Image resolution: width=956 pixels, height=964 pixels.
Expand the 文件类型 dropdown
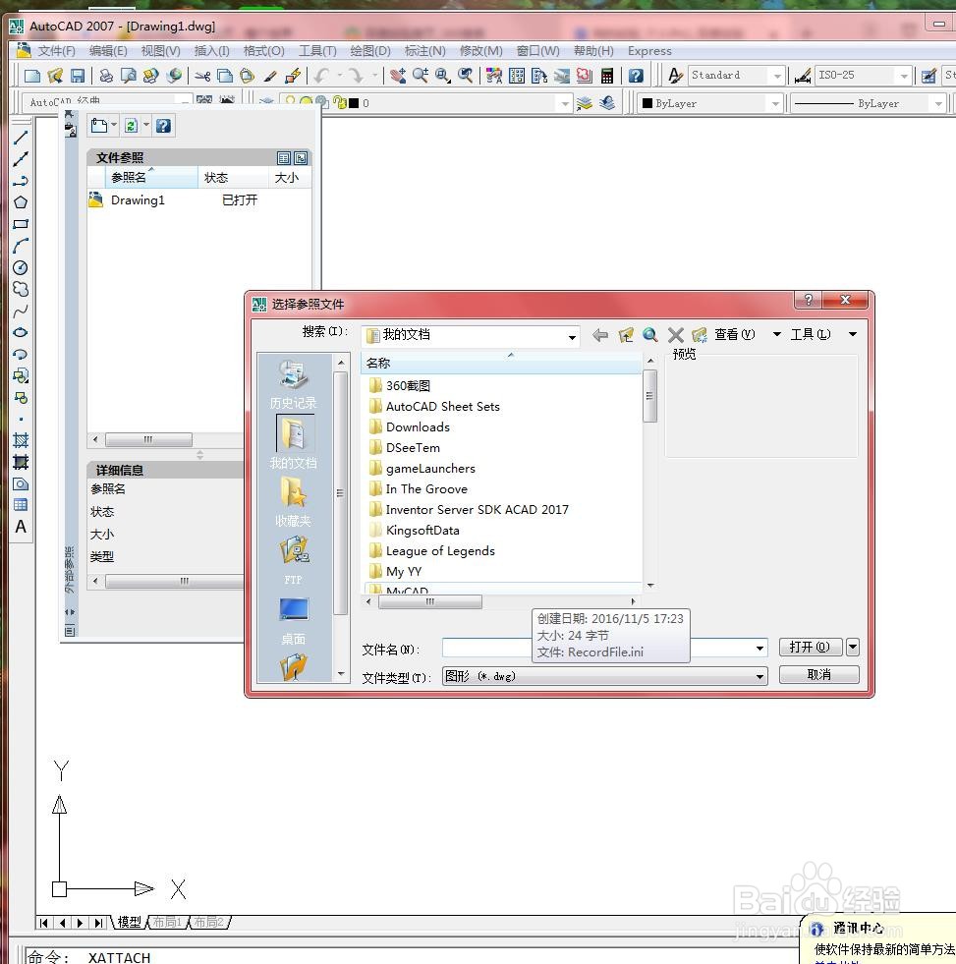759,677
